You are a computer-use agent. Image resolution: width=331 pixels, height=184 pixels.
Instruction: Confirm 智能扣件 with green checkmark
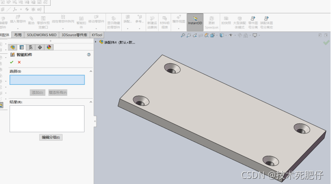pyautogui.click(x=11, y=62)
